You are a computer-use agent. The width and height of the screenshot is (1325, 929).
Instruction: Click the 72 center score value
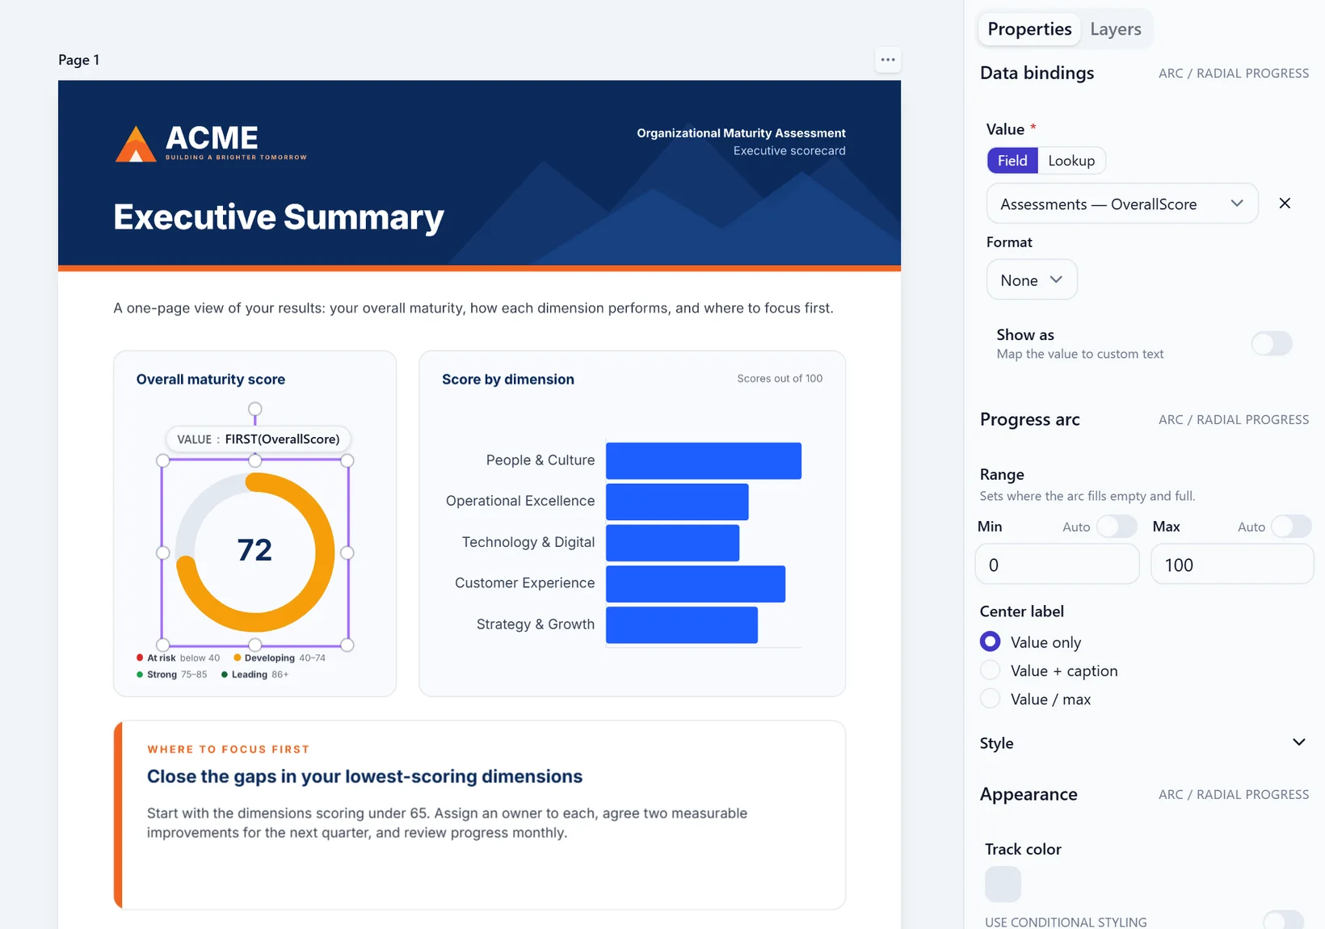tap(254, 550)
